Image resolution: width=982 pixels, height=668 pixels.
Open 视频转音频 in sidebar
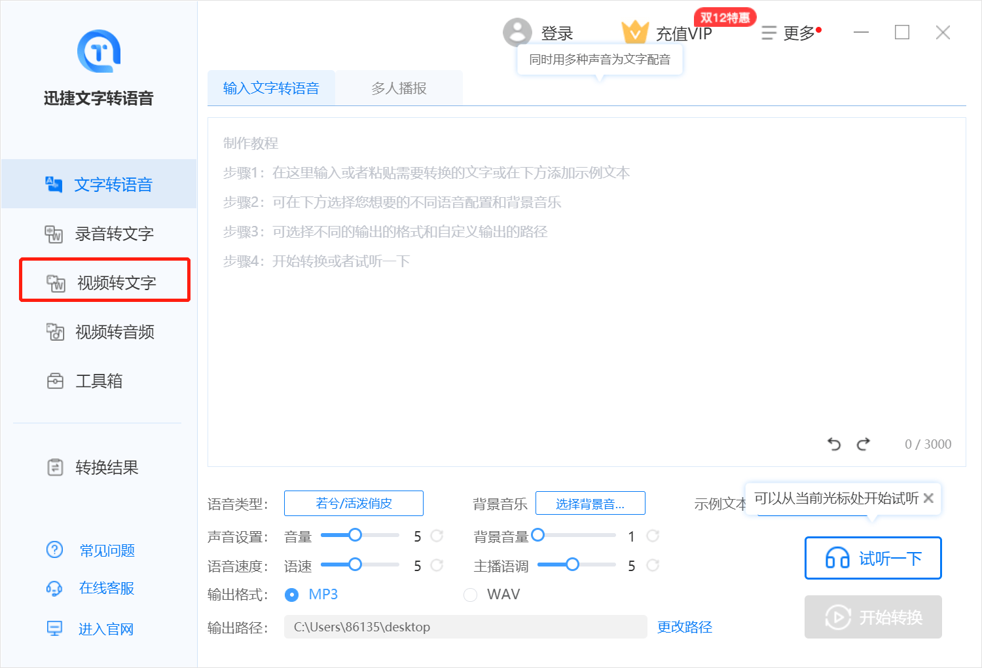coord(99,331)
